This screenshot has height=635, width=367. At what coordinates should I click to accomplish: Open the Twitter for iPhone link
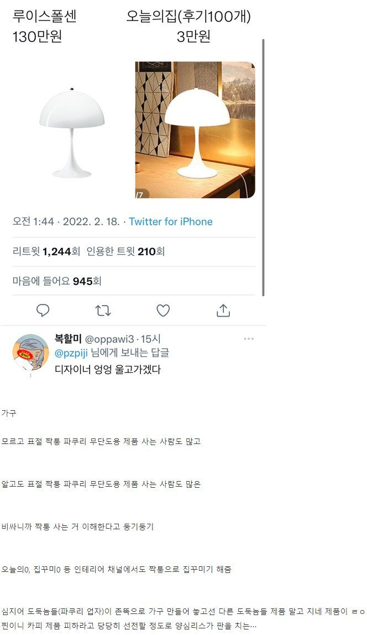[x=171, y=221]
